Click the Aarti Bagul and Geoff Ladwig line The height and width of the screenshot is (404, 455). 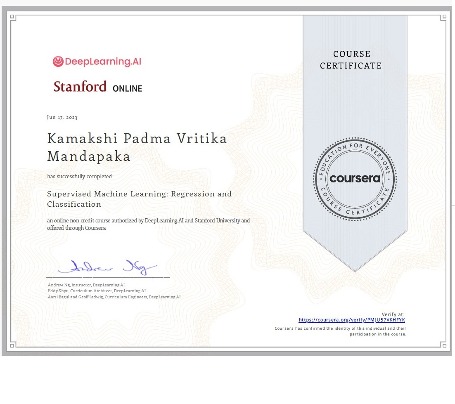pyautogui.click(x=114, y=297)
